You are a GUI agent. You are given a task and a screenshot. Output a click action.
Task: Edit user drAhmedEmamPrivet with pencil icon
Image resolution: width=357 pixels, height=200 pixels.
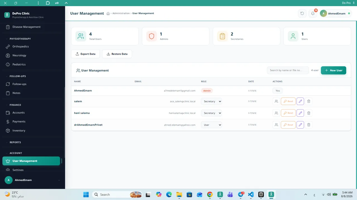coord(300,125)
